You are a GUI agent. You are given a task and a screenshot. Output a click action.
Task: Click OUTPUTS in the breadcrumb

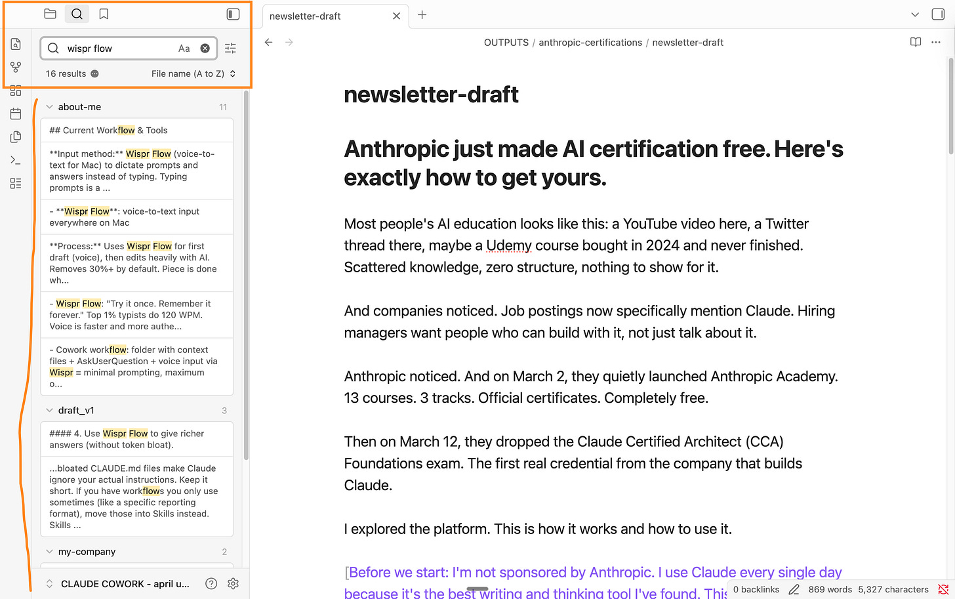click(506, 42)
